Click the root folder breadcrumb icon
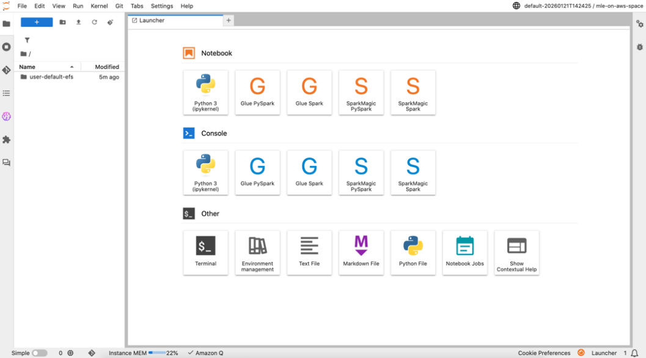This screenshot has width=646, height=358. pyautogui.click(x=23, y=54)
